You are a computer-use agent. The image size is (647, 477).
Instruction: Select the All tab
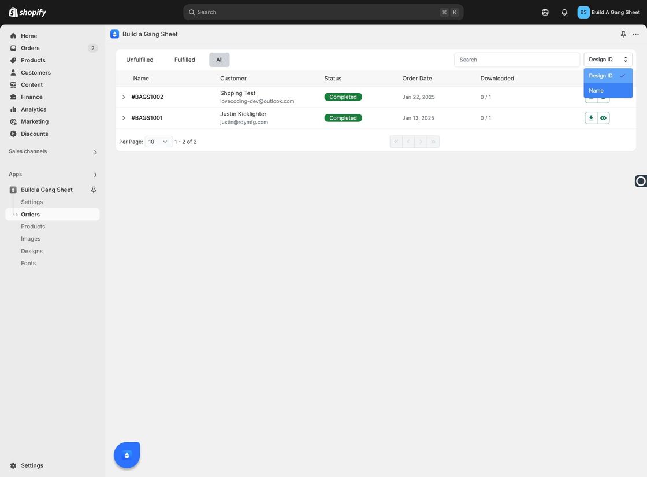click(219, 60)
